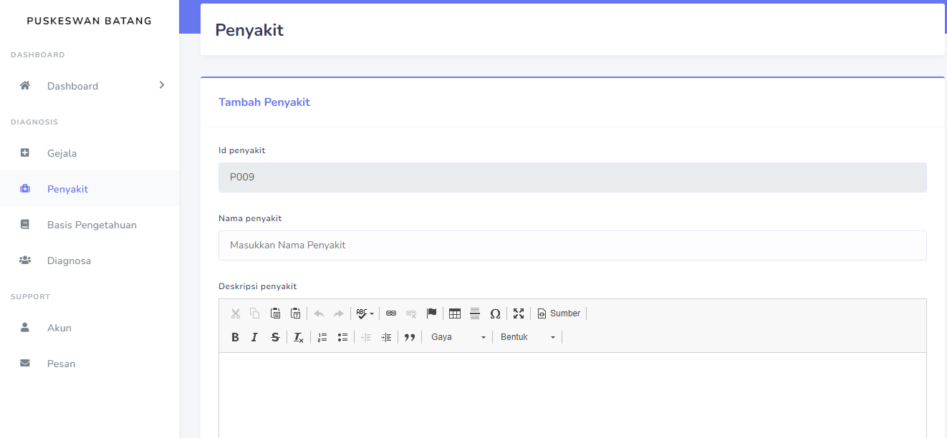Viewport: 947px width, 438px height.
Task: Insert a link using the editor toolbar
Action: tap(391, 313)
